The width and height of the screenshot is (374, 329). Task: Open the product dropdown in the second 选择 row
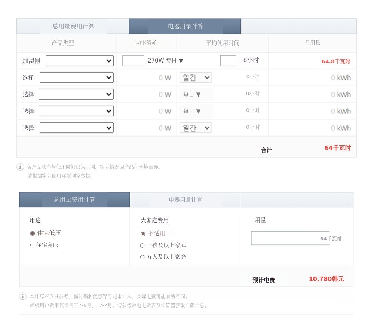(76, 94)
